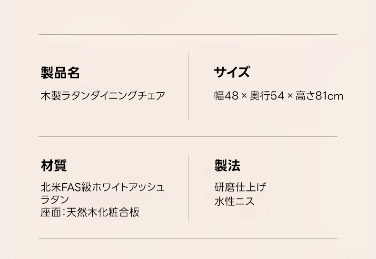376x259 pixels.
Task: Click the horizontal divider between the two rows
Action: coord(188,137)
